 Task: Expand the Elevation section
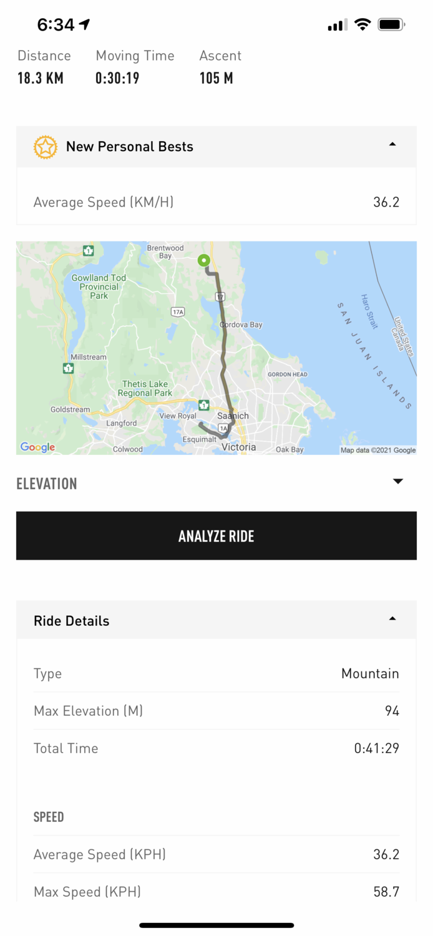pos(397,481)
